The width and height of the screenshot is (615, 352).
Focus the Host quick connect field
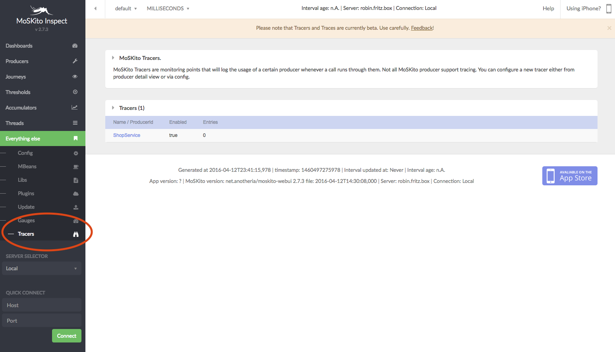(x=42, y=305)
